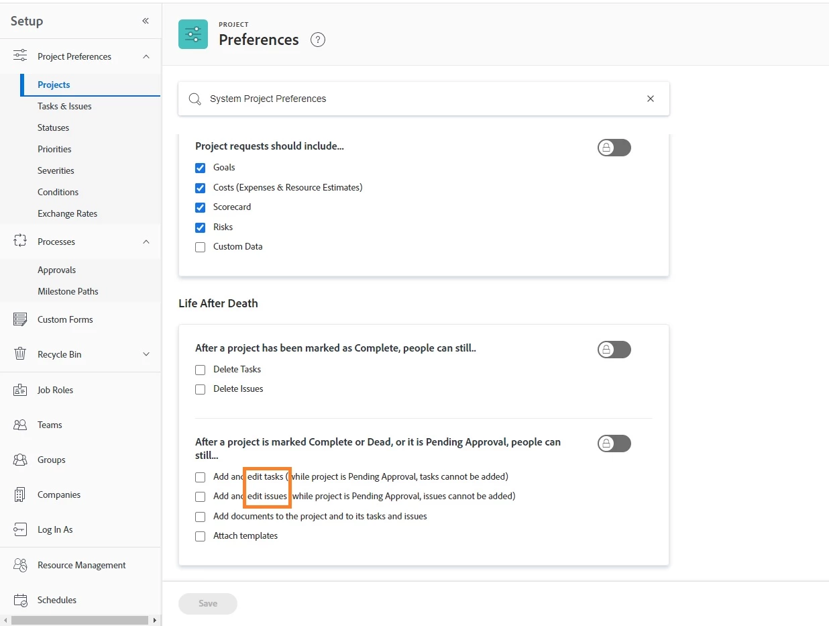The width and height of the screenshot is (829, 626).
Task: Open Statuses in the sidebar
Action: (53, 127)
